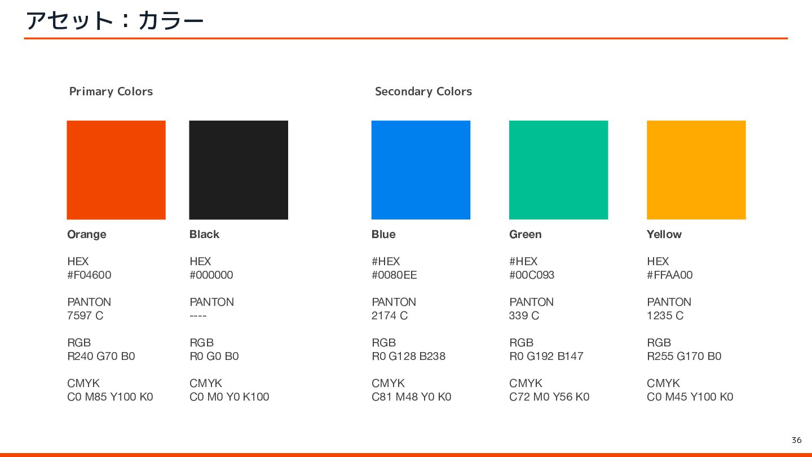812x457 pixels.
Task: Click the PANTON label under Yellow
Action: point(669,302)
